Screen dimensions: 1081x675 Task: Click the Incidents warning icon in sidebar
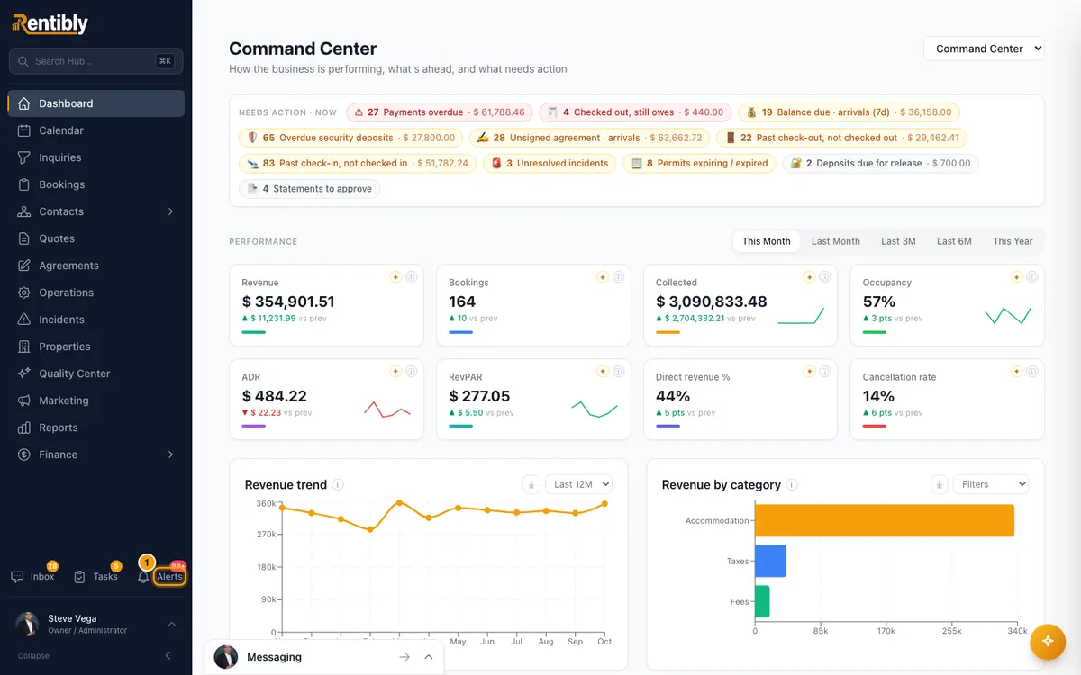tap(24, 319)
